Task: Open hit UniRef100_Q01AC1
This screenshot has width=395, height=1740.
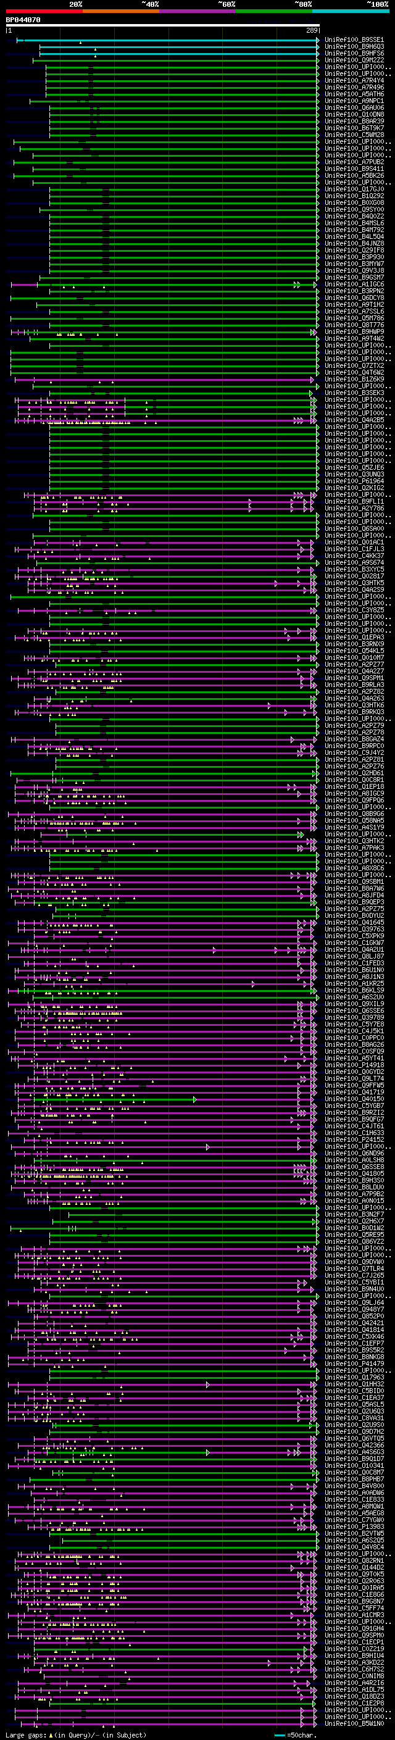Action: pyautogui.click(x=354, y=542)
